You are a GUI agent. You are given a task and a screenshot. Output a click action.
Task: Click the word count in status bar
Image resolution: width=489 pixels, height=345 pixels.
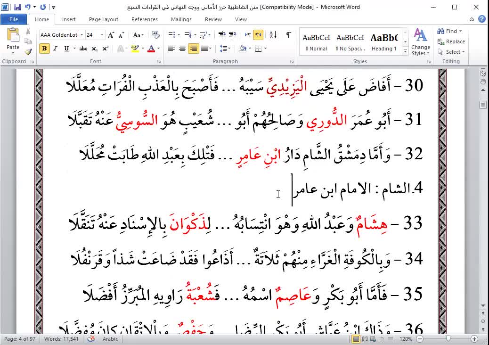pos(62,339)
